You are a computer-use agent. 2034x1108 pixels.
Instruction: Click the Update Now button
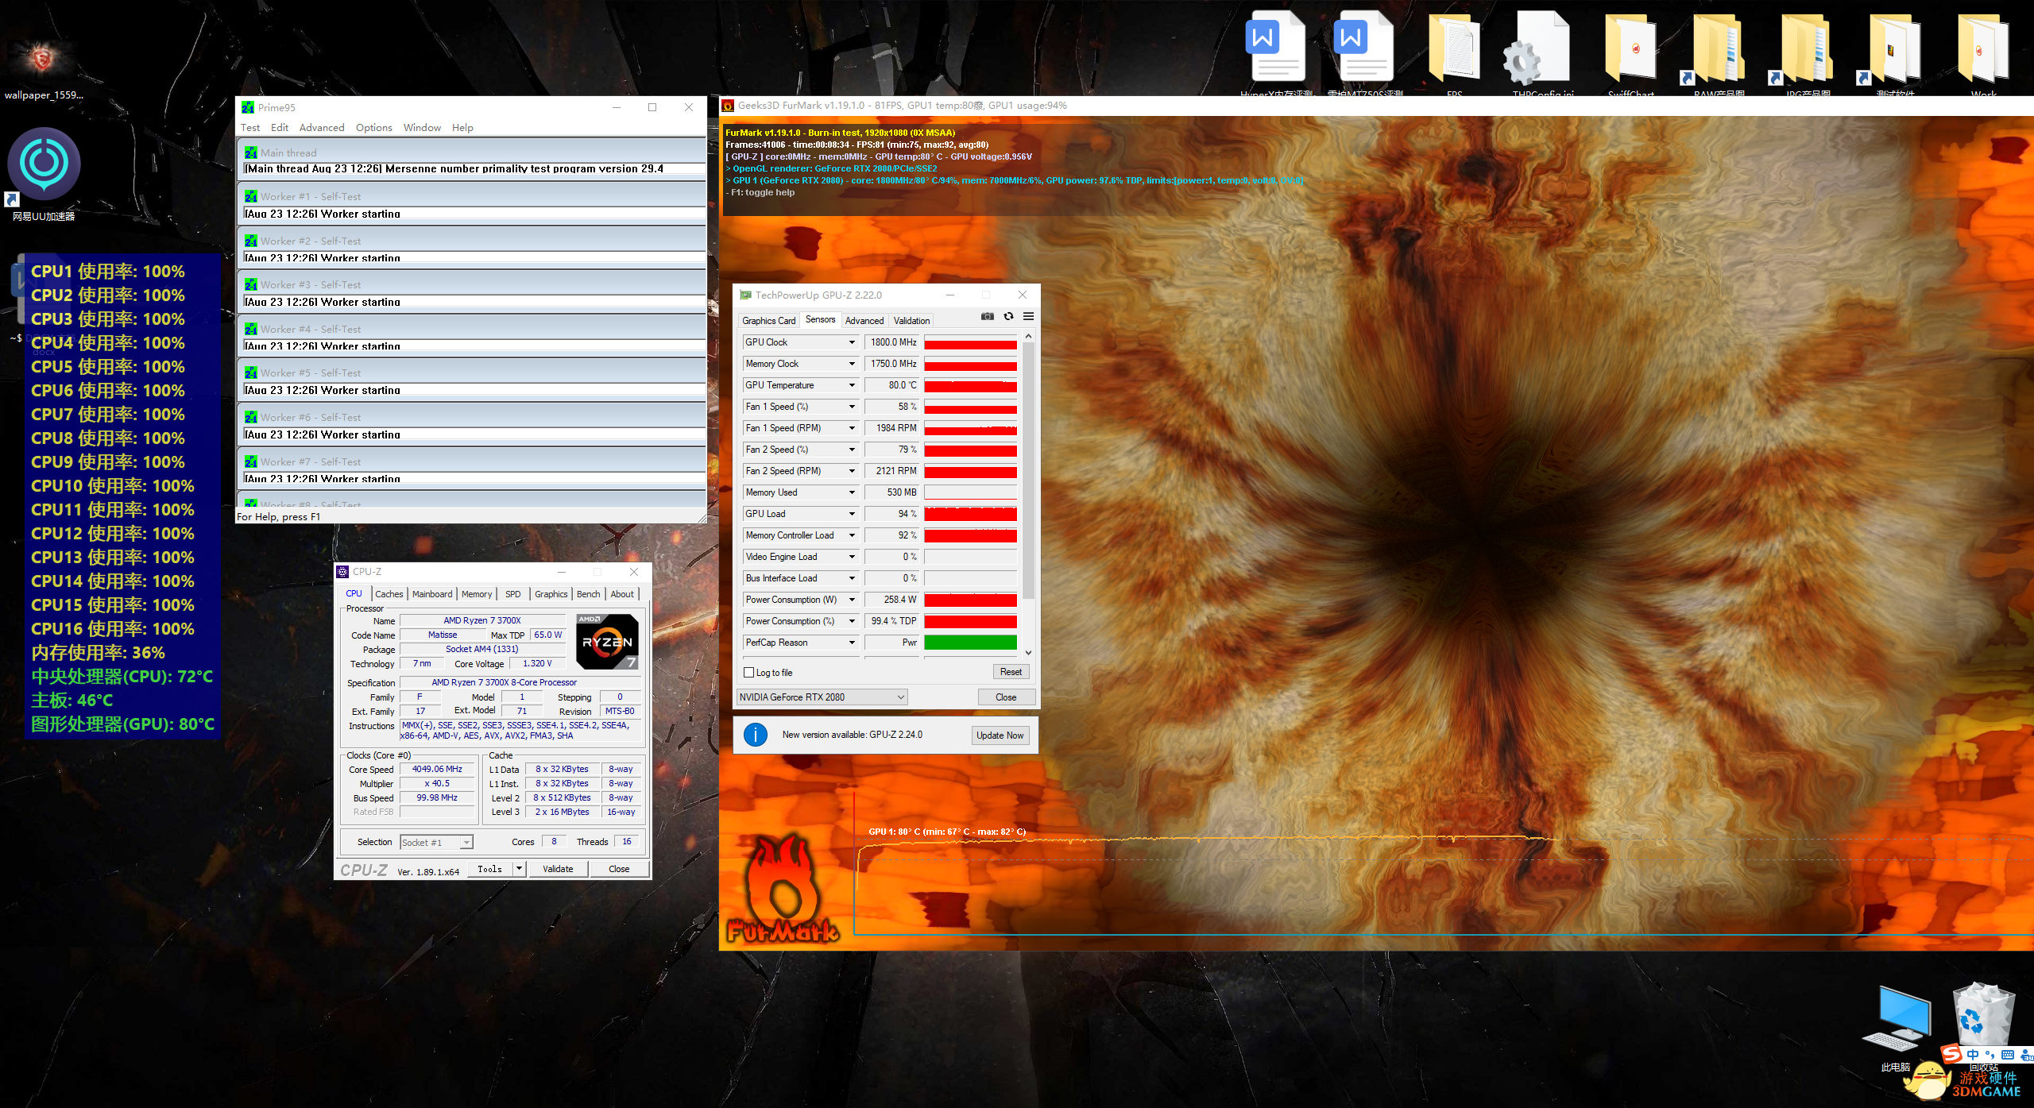tap(1000, 735)
